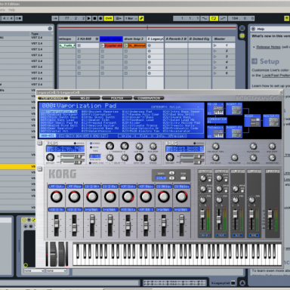Screen dimensions: 290x290
Task: Switch to the MS-20 tab
Action: (x=85, y=98)
